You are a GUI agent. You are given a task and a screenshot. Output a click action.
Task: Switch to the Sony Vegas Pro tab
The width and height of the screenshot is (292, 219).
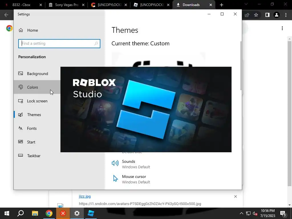tap(67, 5)
